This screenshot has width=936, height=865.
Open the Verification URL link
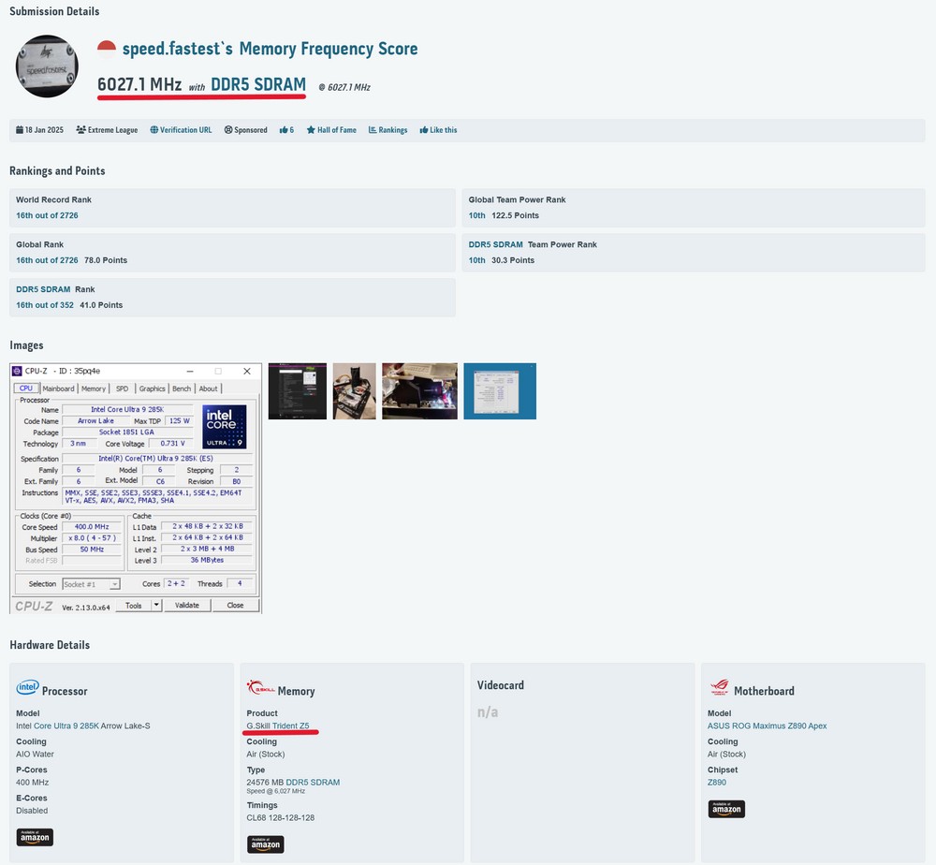[185, 130]
